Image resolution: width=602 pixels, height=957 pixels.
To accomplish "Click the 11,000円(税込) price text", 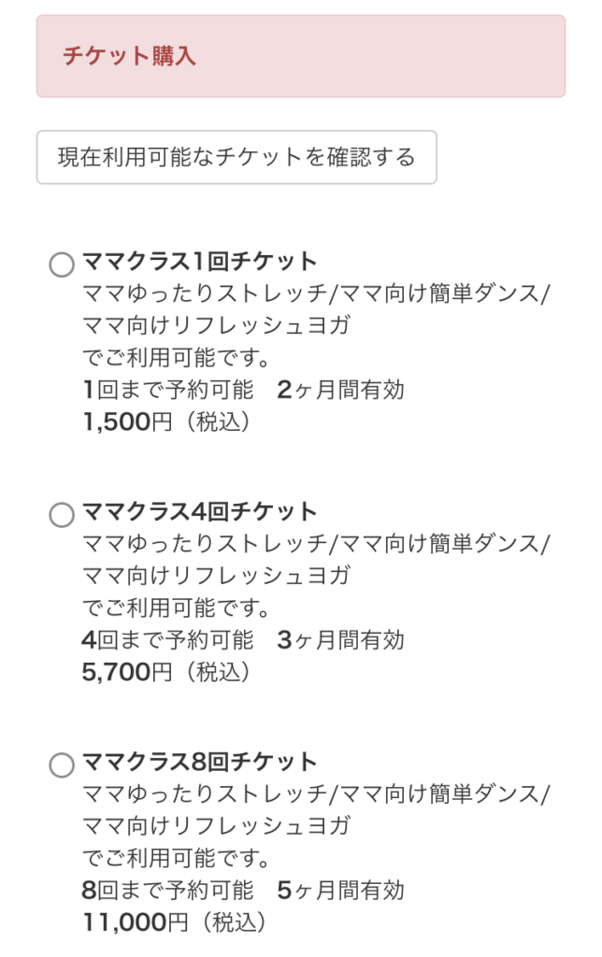I will (174, 923).
